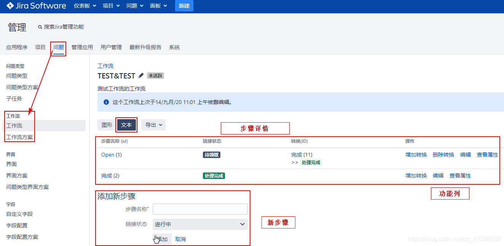Click the 工作流 breadcrumb link
504x246 pixels.
click(105, 66)
